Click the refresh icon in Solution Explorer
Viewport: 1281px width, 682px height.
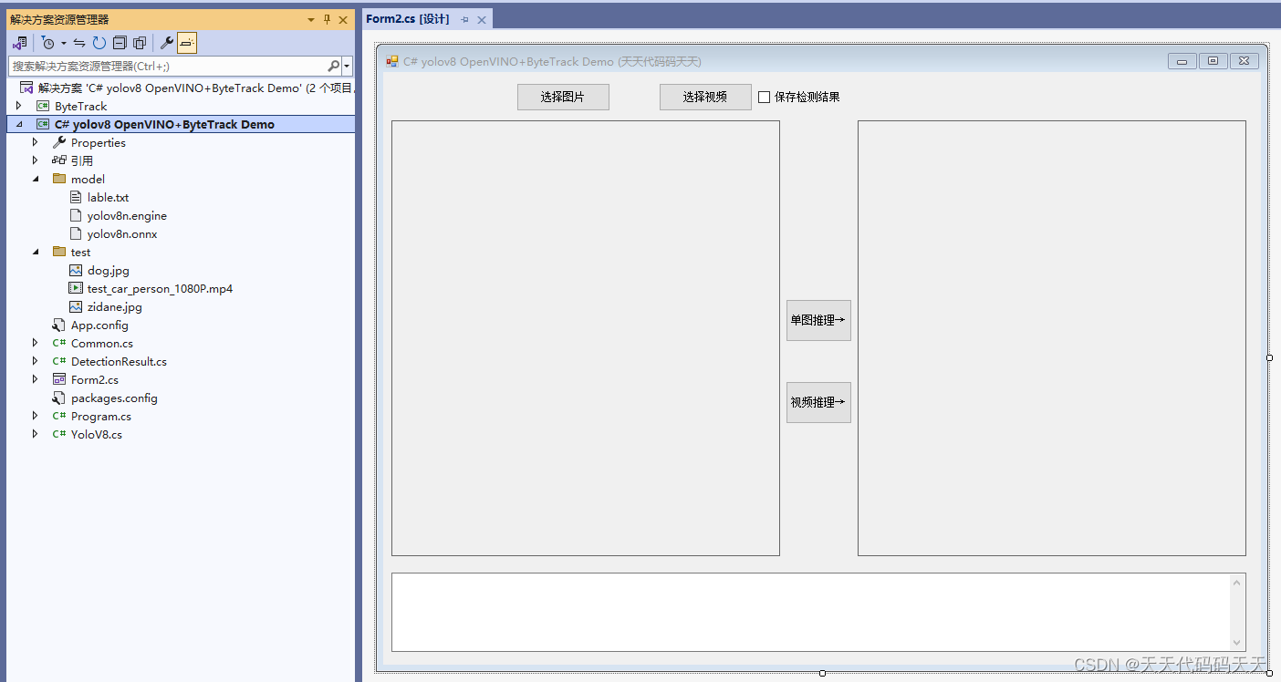(x=99, y=43)
